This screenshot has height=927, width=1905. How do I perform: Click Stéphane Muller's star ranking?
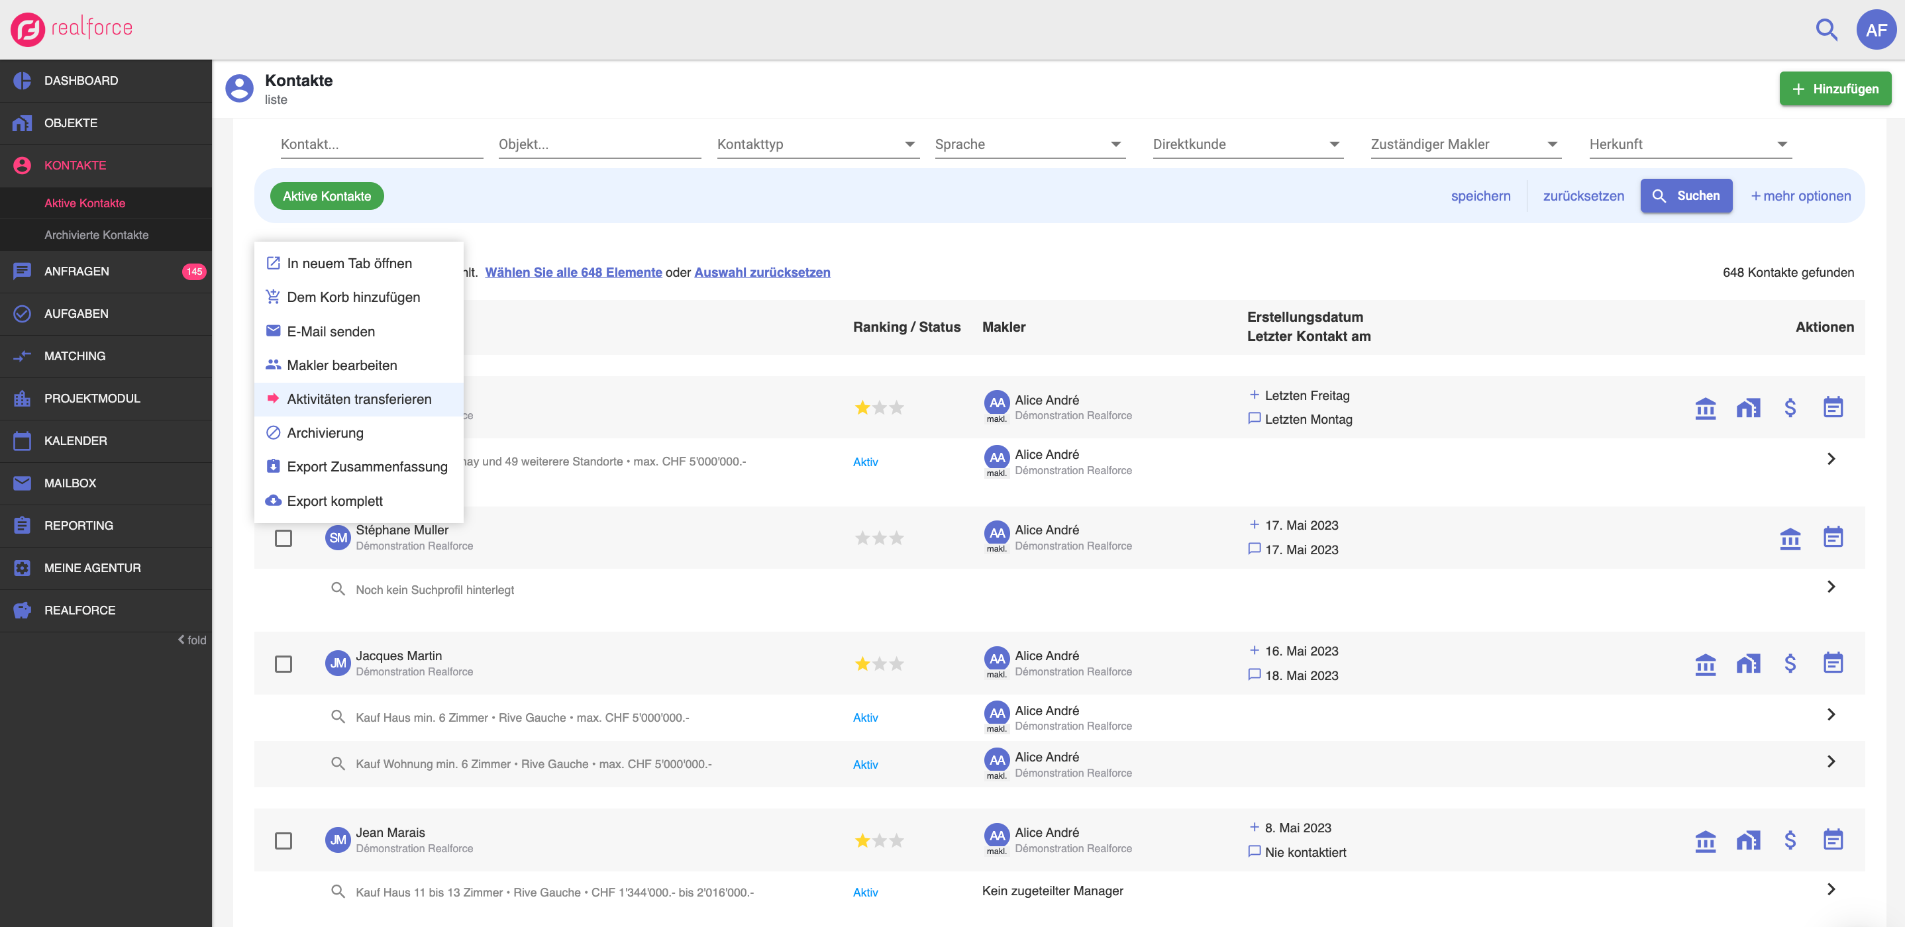(x=878, y=538)
